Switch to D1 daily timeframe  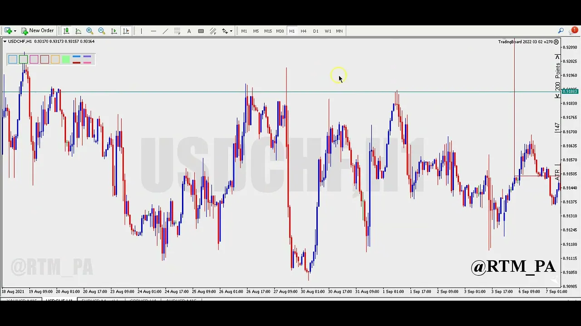click(315, 31)
